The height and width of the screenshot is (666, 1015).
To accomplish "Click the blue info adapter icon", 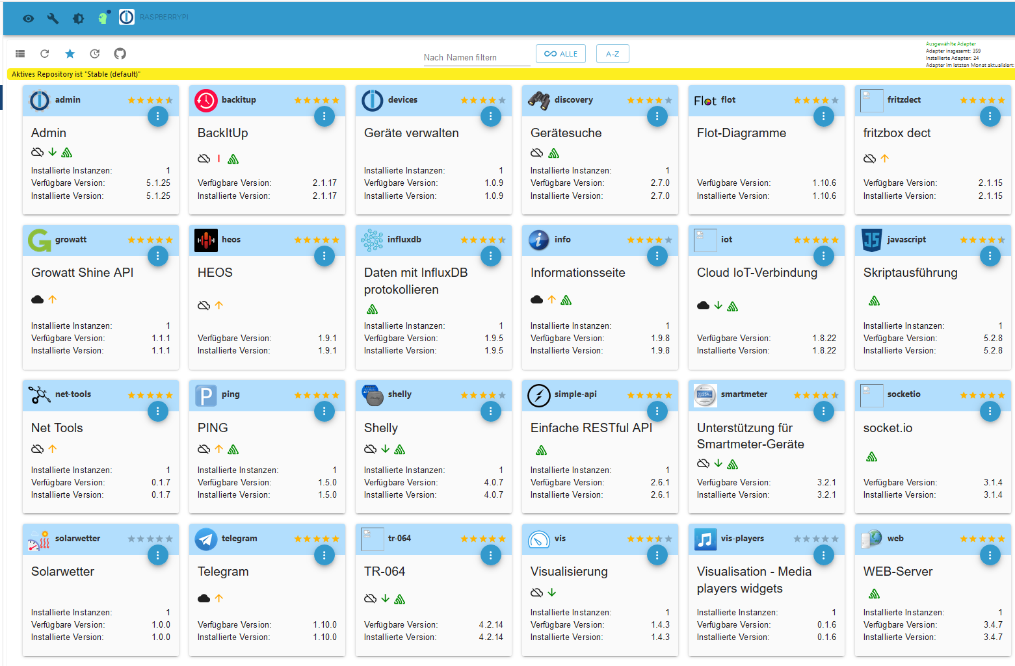I will (539, 240).
